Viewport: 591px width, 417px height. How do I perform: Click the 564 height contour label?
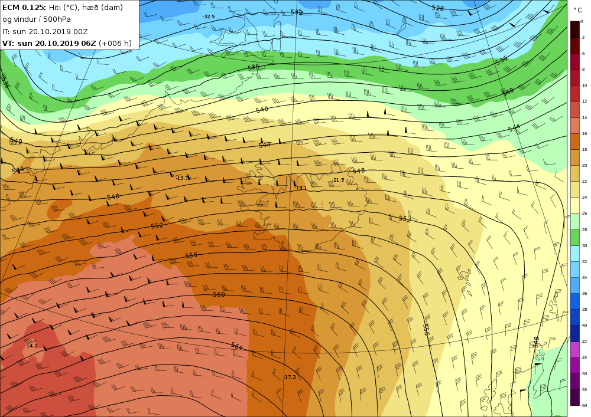pyautogui.click(x=237, y=346)
